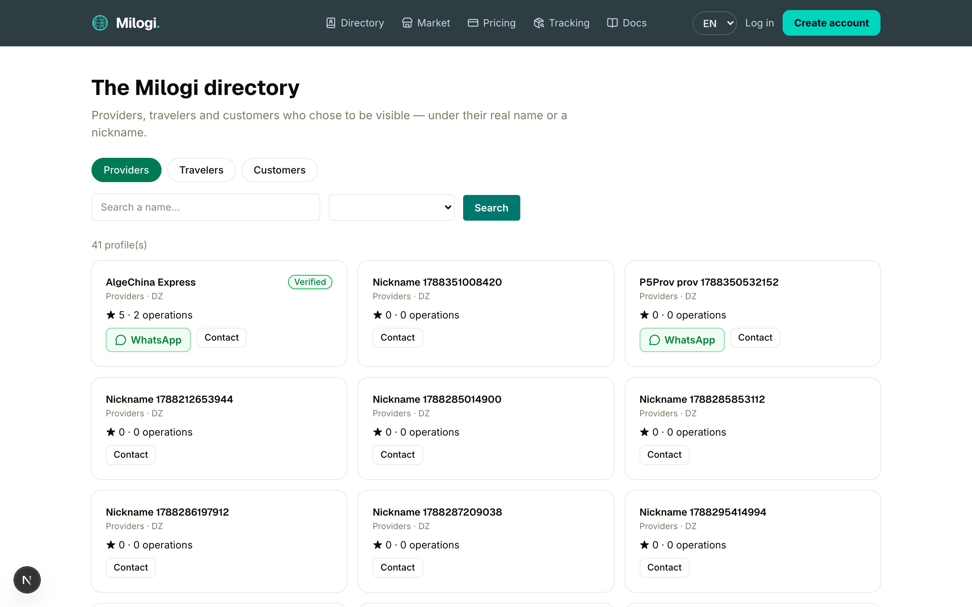Click the Directory nav icon
972x607 pixels.
tap(331, 23)
